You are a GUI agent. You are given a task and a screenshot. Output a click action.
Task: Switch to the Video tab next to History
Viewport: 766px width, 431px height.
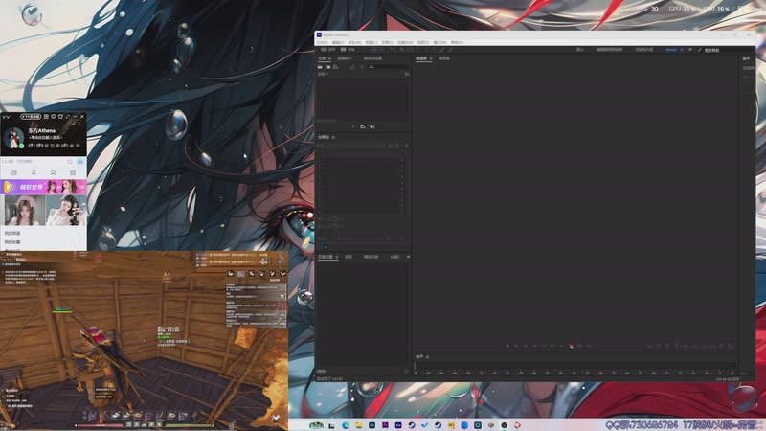[x=349, y=257]
